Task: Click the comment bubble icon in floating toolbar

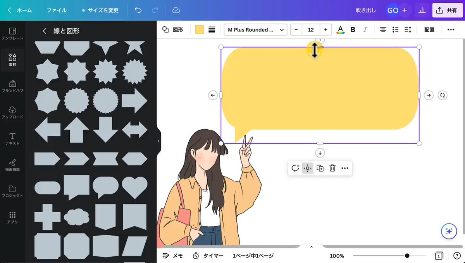Action: click(295, 168)
